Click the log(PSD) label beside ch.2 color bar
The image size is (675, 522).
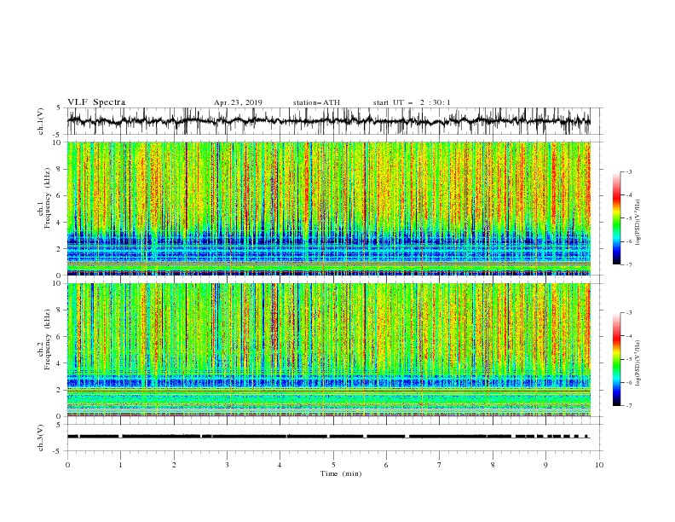pos(637,362)
